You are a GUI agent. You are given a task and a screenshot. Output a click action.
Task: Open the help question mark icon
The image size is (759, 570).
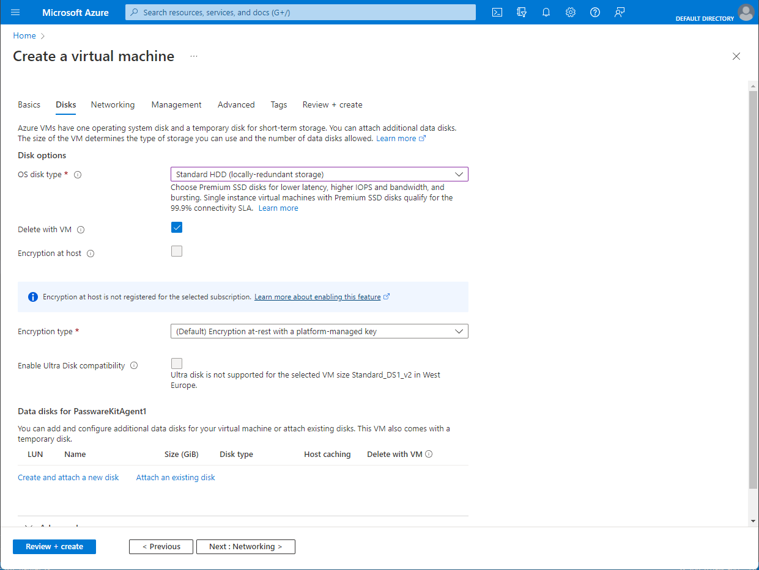pos(595,12)
